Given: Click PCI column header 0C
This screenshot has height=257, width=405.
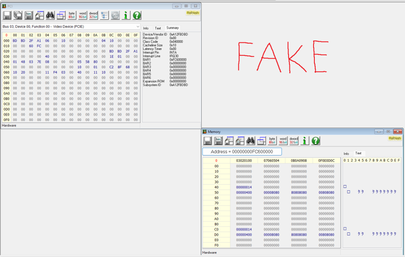Looking at the screenshot, I should (111, 35).
